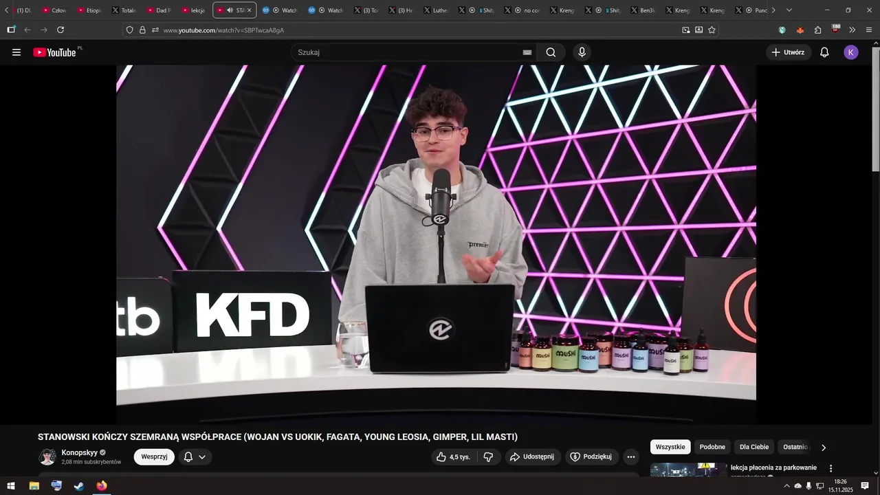Open options menu for lekcja płacenia video
This screenshot has width=880, height=495.
(830, 468)
